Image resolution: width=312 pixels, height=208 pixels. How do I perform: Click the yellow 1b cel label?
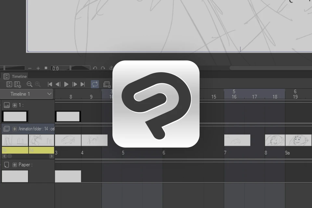coord(15,150)
